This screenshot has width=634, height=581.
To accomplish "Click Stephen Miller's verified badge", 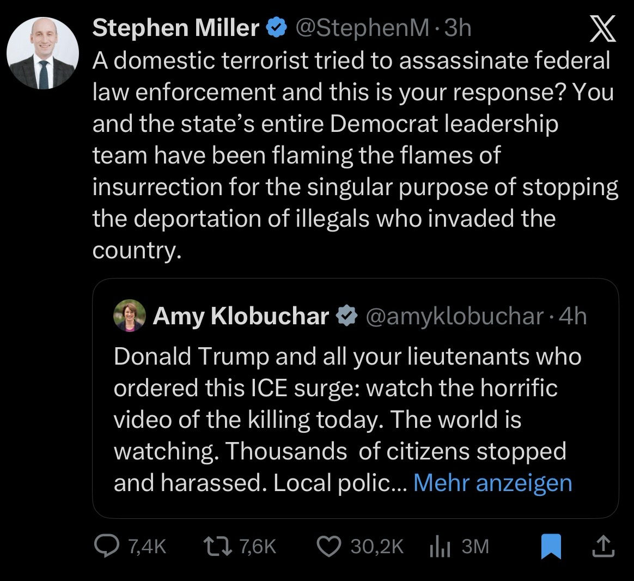I will pos(277,28).
